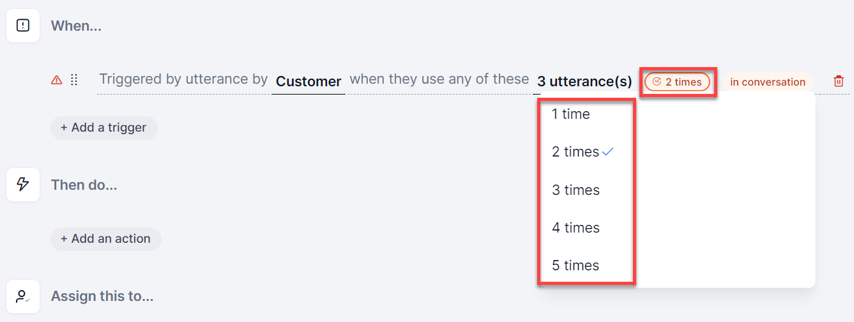Viewport: 854px width, 322px height.
Task: Click the orange 2 times frequency pill
Action: pyautogui.click(x=677, y=82)
